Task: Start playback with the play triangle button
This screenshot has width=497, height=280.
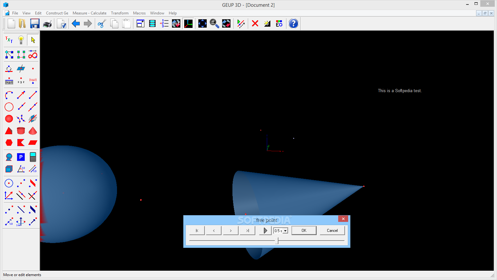Action: [x=265, y=231]
